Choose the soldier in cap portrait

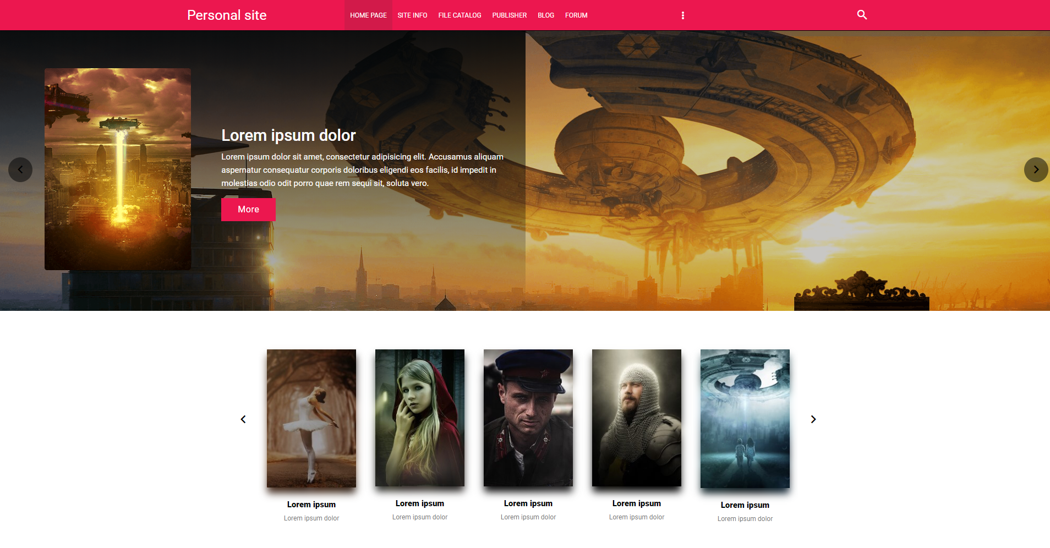[528, 418]
